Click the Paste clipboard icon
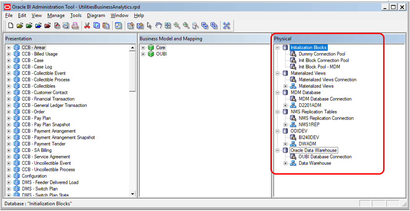The width and height of the screenshot is (410, 211). (106, 25)
